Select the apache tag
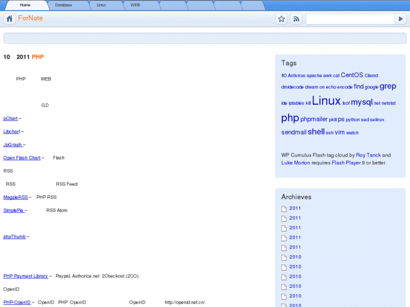Viewport: 410px width, 307px height. click(314, 75)
